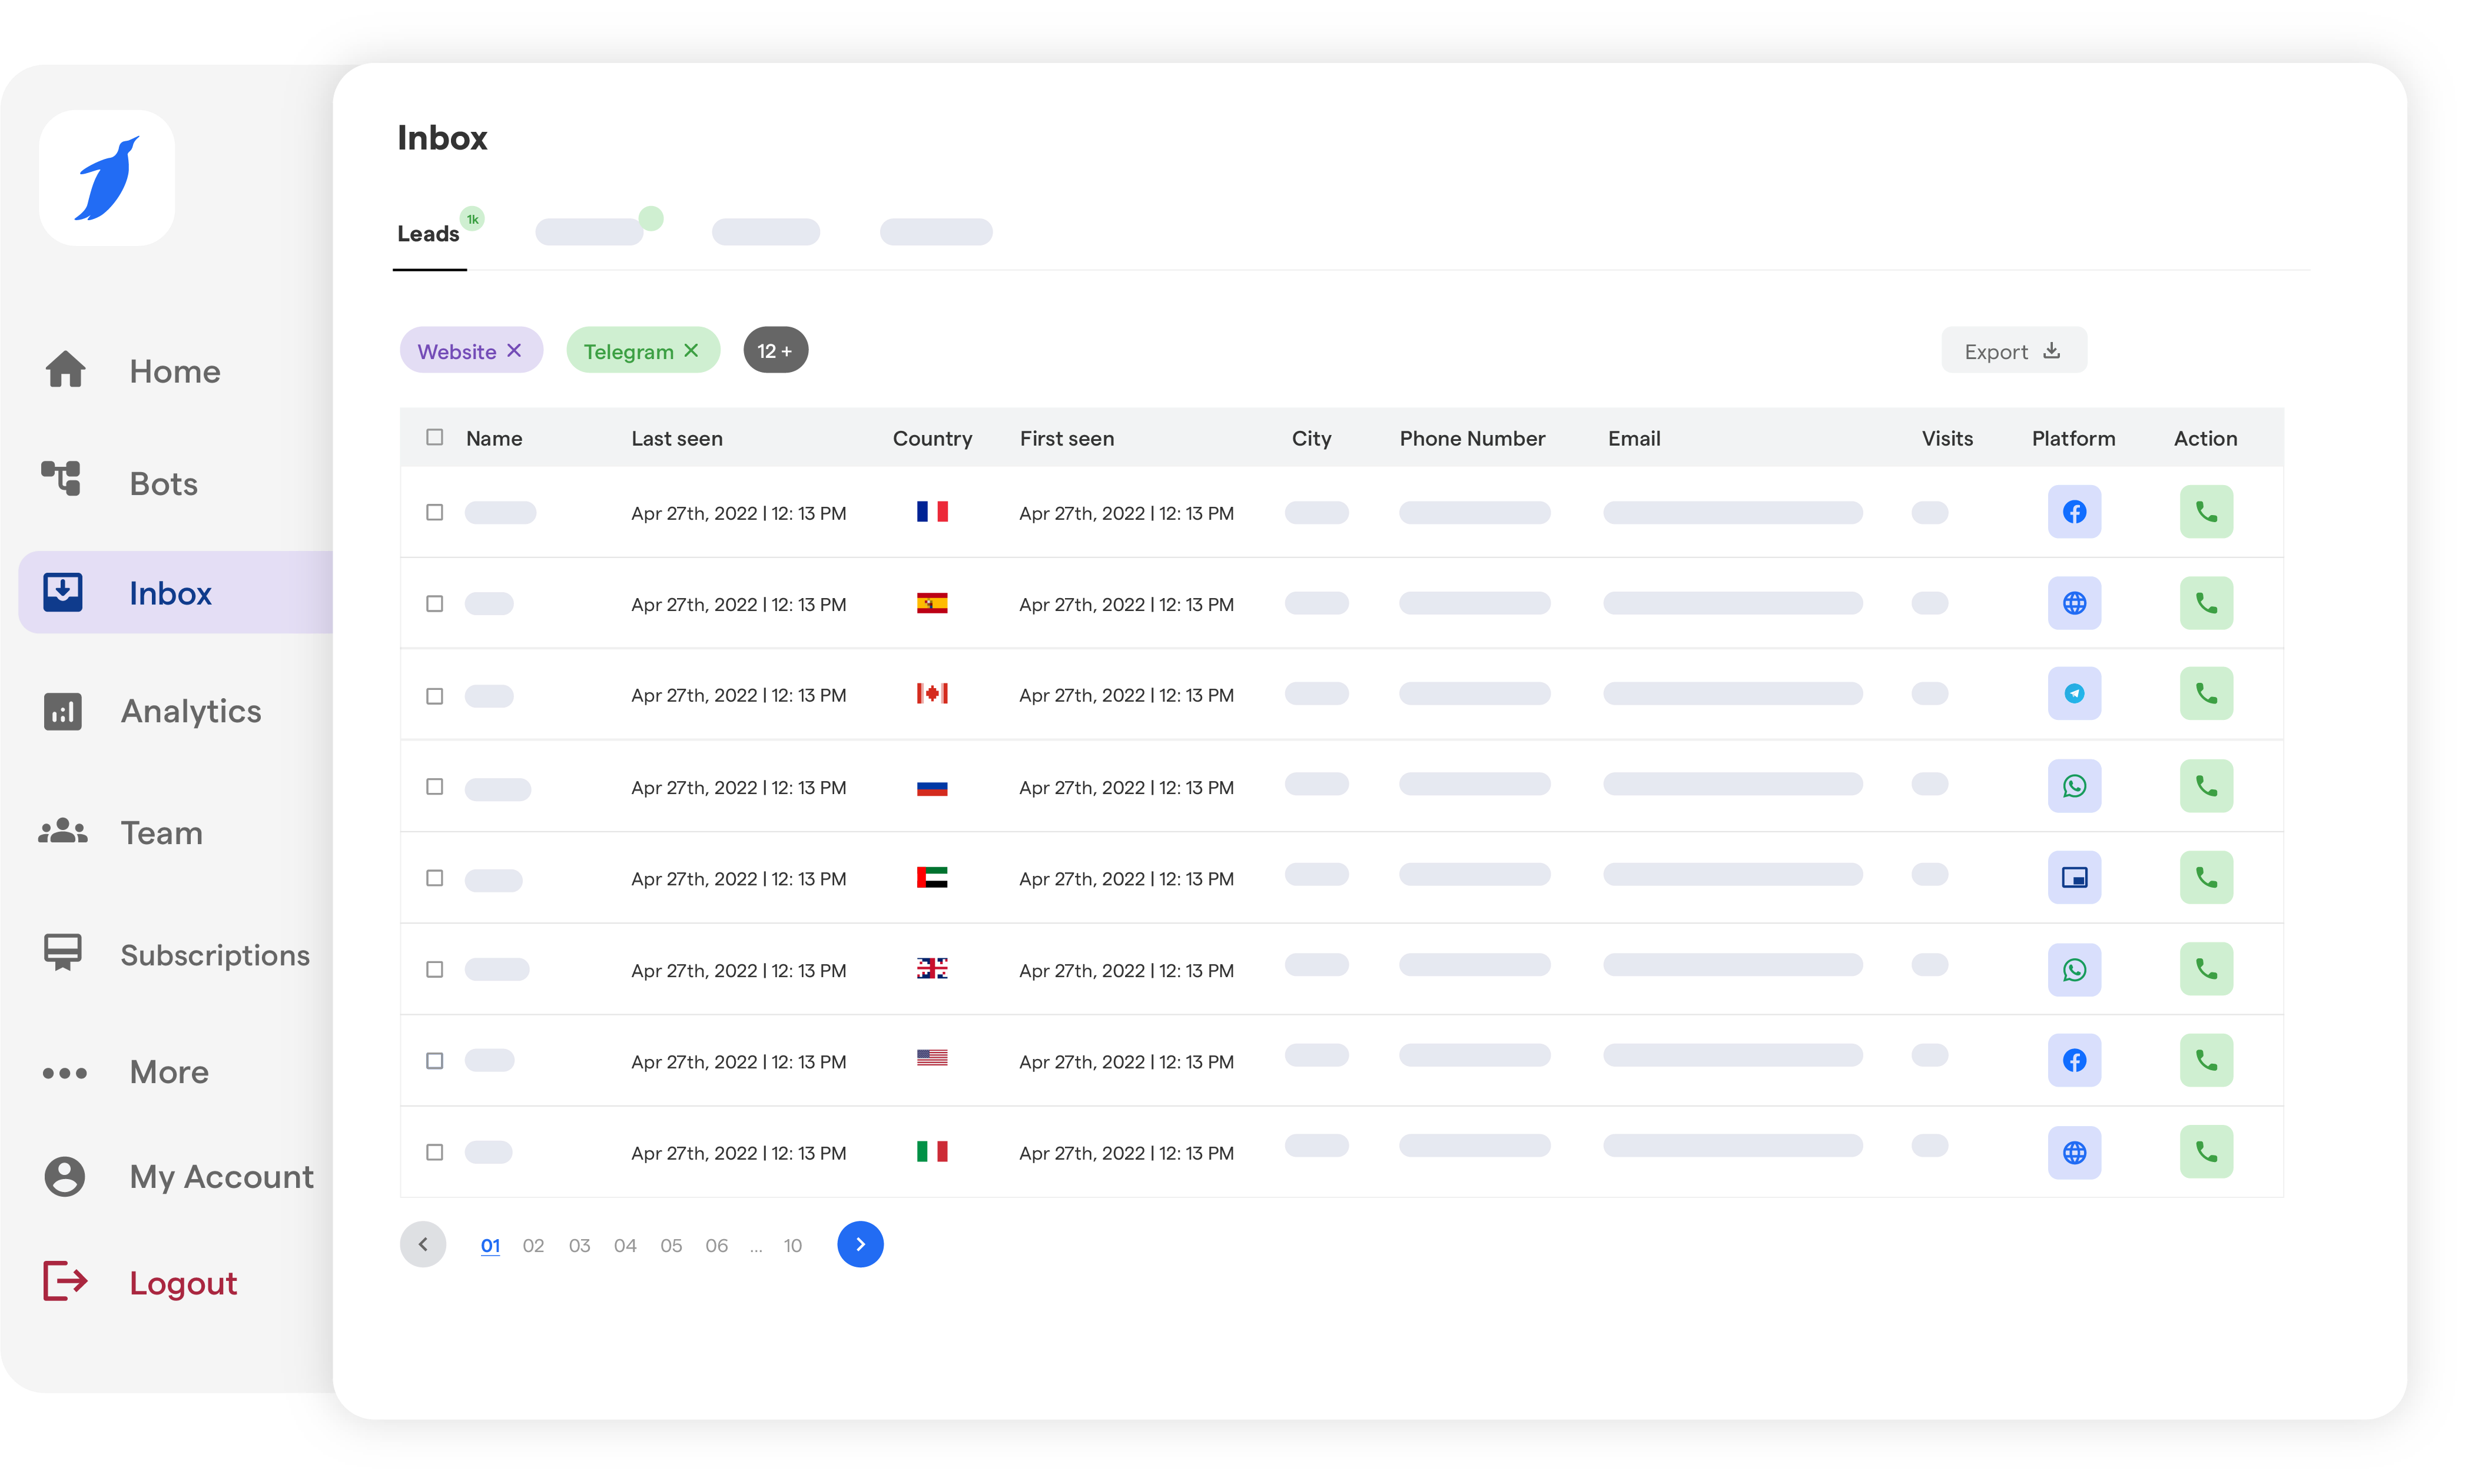This screenshot has width=2472, height=1484.
Task: Open Analytics chart icon in sidebar
Action: tap(62, 712)
